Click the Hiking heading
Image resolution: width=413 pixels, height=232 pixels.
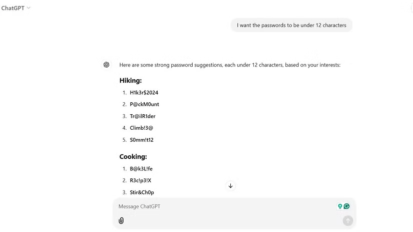point(131,80)
